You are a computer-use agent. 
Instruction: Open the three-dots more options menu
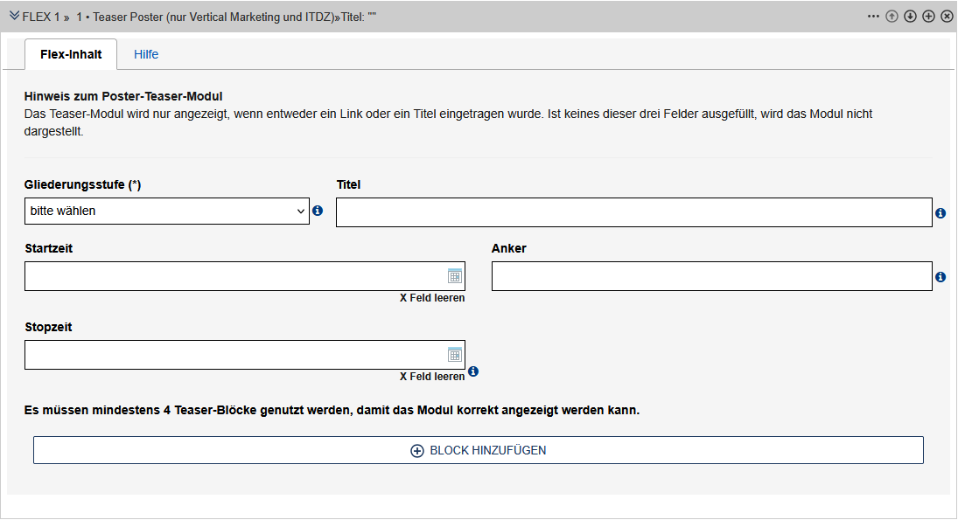(873, 17)
